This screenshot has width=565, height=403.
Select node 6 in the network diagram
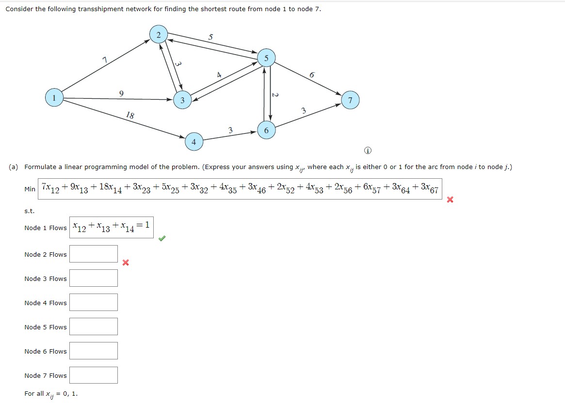pos(266,130)
